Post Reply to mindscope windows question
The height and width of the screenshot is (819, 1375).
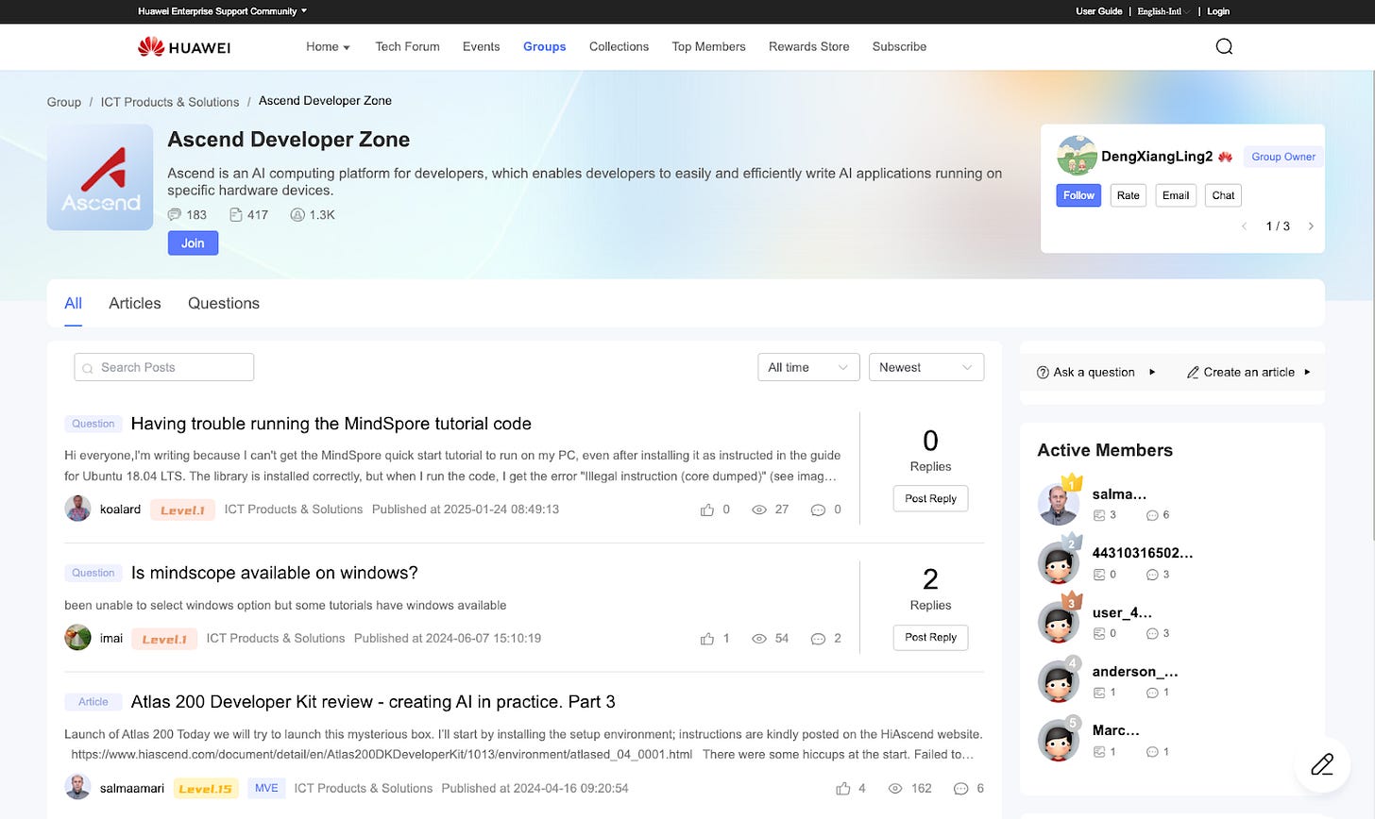930,637
